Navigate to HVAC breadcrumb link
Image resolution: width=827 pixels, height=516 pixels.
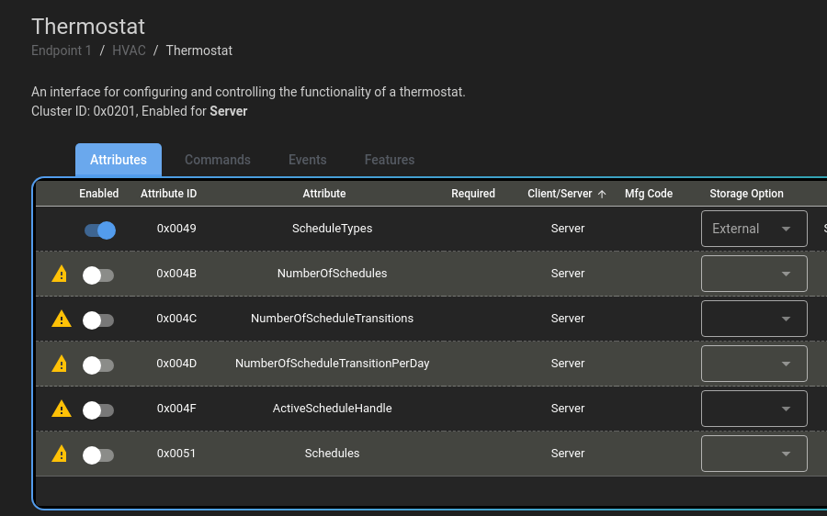click(129, 50)
